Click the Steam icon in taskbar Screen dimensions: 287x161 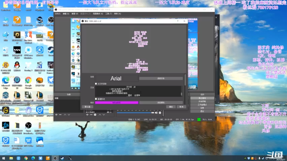(62, 158)
